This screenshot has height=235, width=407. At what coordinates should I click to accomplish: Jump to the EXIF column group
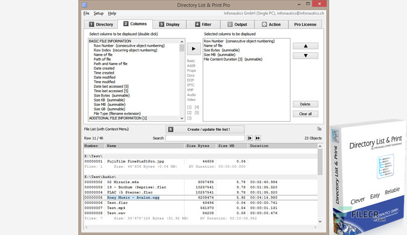point(190,80)
